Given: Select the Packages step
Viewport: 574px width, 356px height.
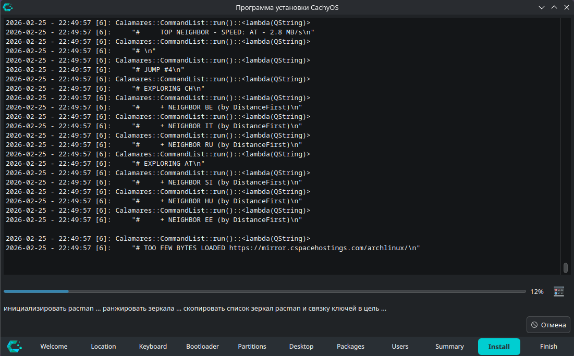Looking at the screenshot, I should [351, 346].
